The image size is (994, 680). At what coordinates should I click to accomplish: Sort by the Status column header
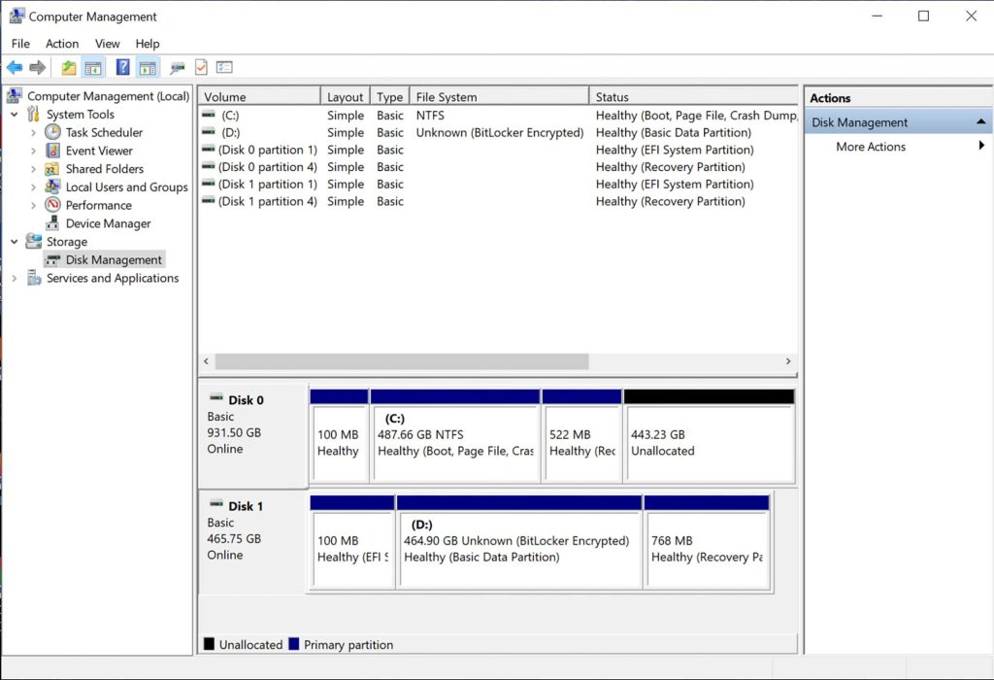click(x=693, y=96)
